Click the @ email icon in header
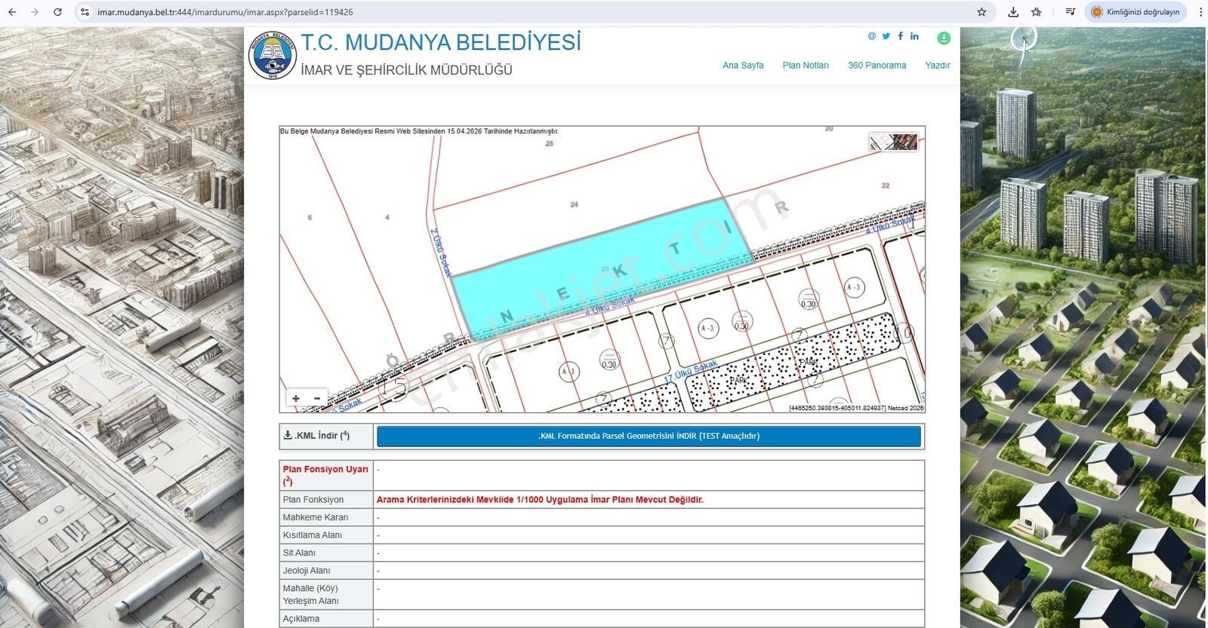The image size is (1208, 628). point(872,36)
